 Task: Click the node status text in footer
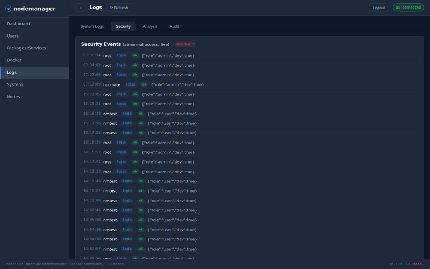point(64,264)
